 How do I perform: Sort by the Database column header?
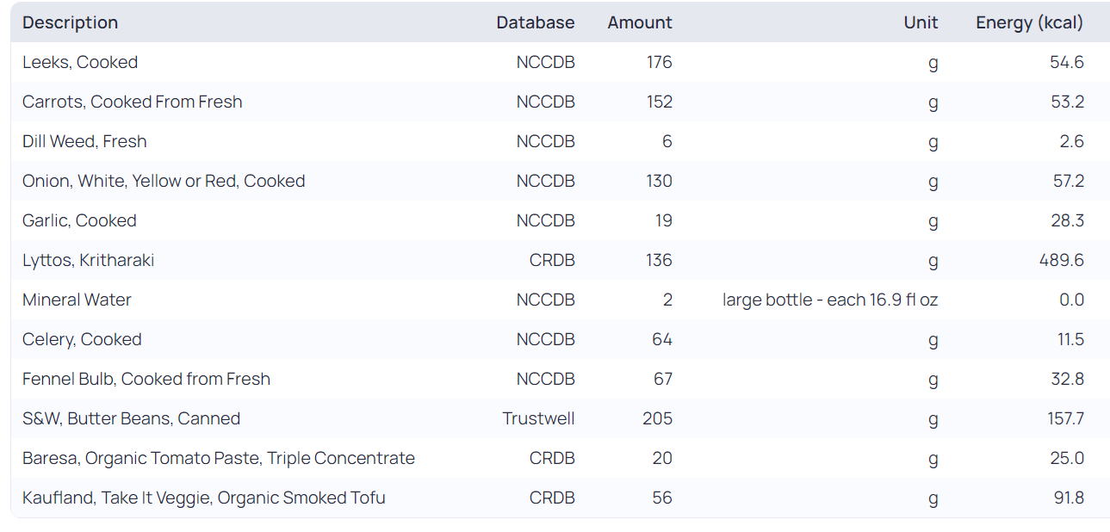click(535, 22)
